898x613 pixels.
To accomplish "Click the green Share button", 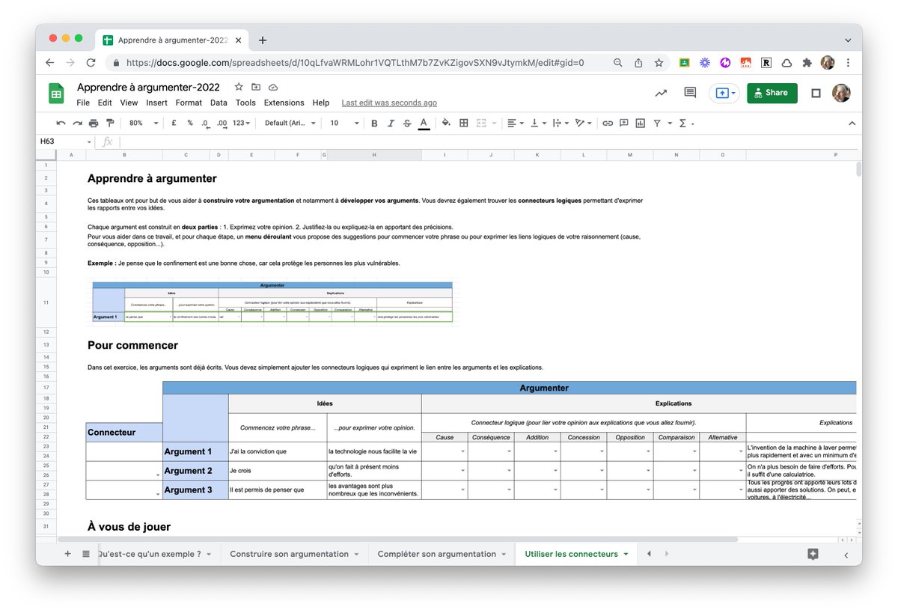I will pyautogui.click(x=772, y=93).
